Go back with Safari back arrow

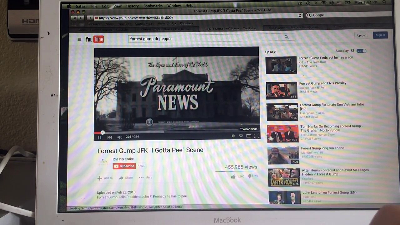pyautogui.click(x=75, y=18)
